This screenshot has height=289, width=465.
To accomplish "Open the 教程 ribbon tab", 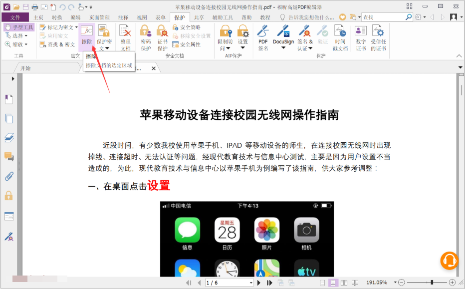I will (265, 17).
